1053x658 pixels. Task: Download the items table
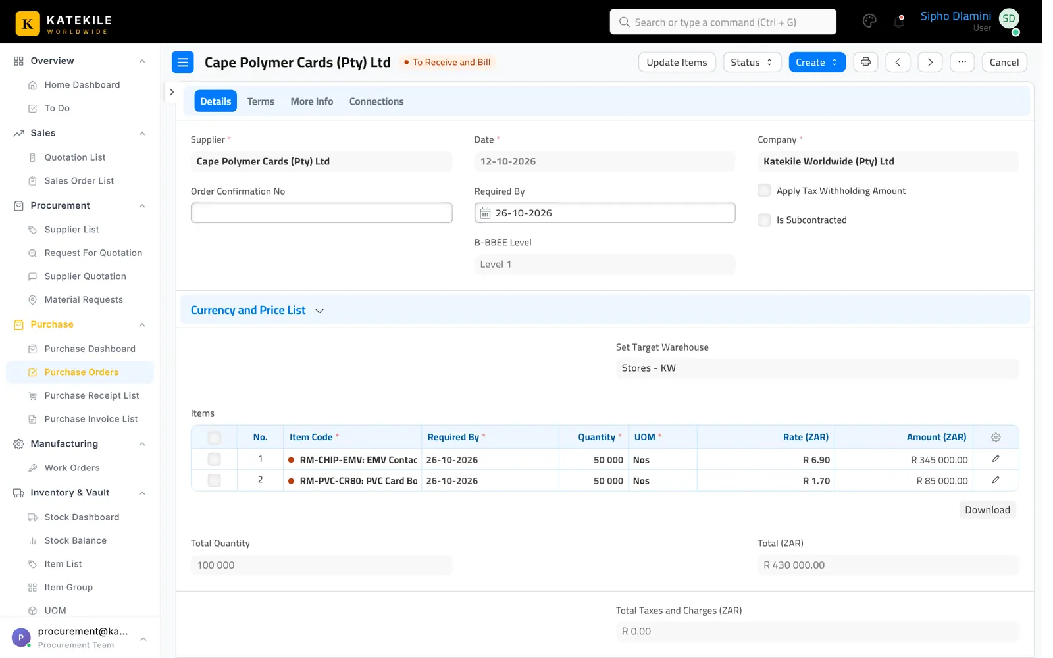click(987, 509)
